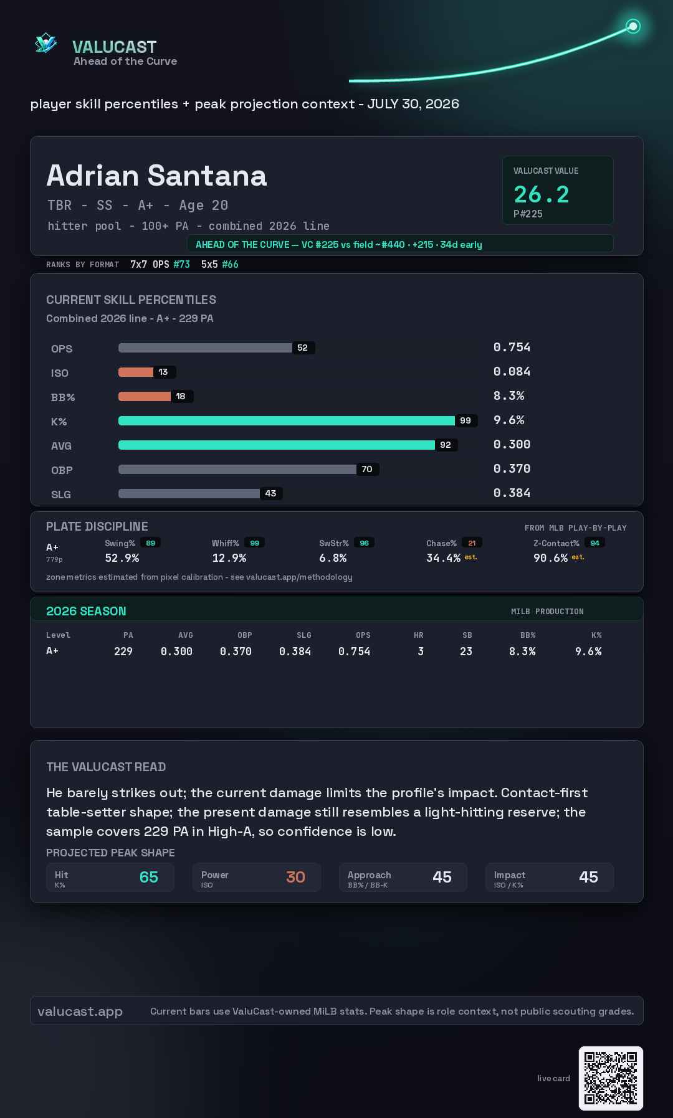This screenshot has height=1118, width=673.
Task: Open the ValuCast Value 26.2 box
Action: click(x=558, y=190)
